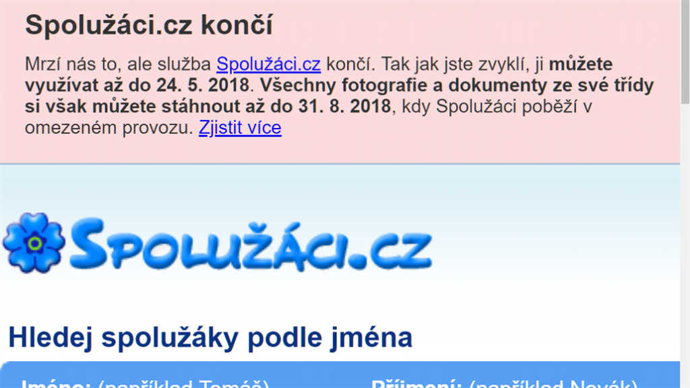
Task: Click the bold date 31. 8. 2018
Action: 344,106
